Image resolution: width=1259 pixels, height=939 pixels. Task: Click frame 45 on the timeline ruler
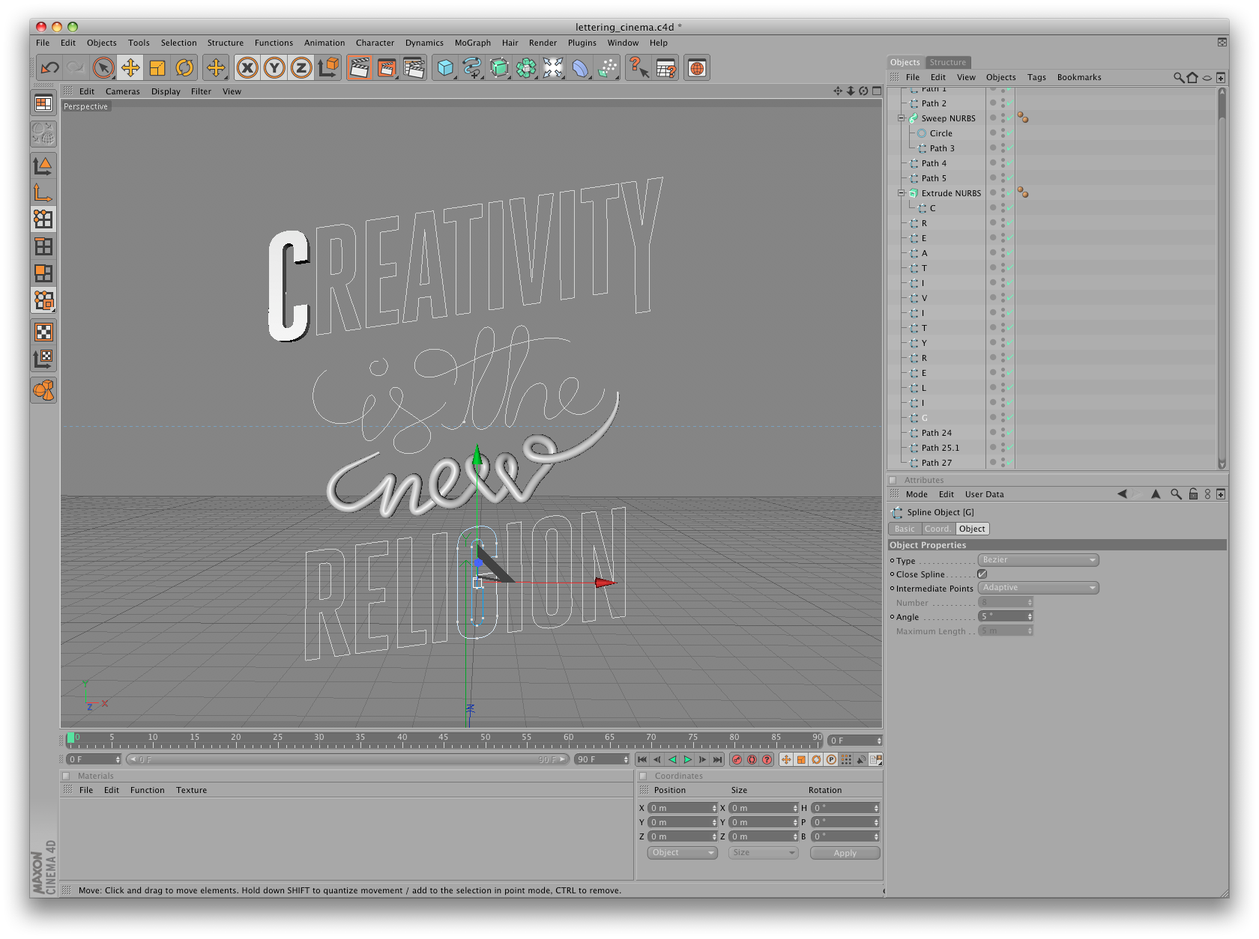(x=444, y=738)
